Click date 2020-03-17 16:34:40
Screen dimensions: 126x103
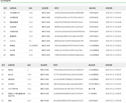113,27
